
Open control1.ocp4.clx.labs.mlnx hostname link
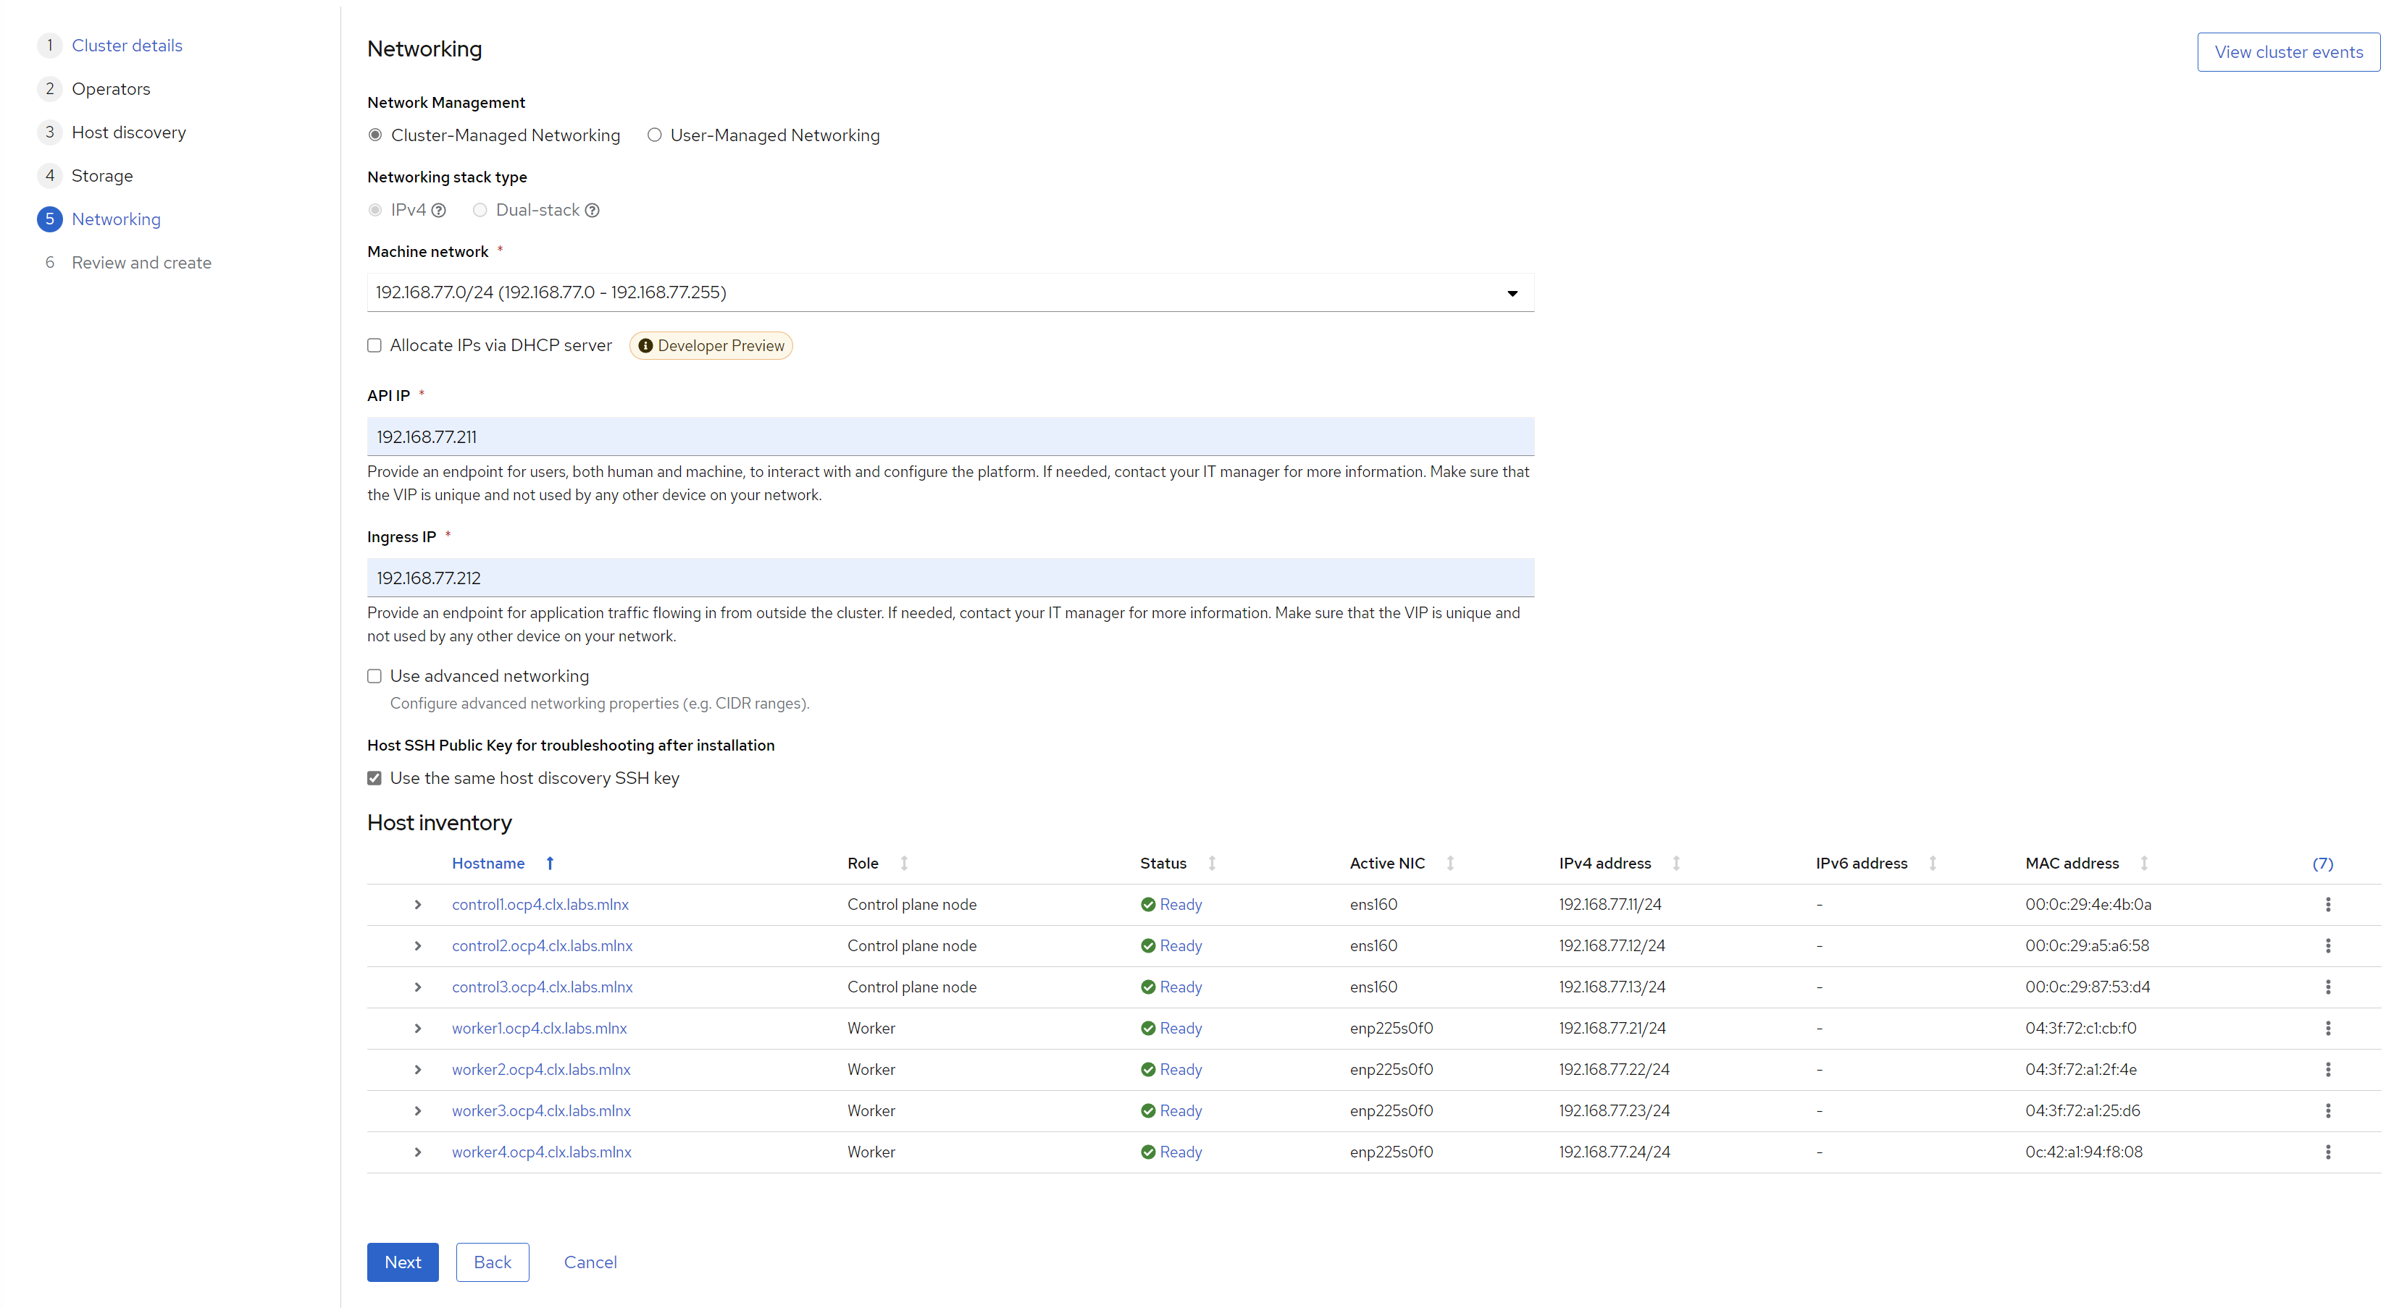click(x=540, y=904)
